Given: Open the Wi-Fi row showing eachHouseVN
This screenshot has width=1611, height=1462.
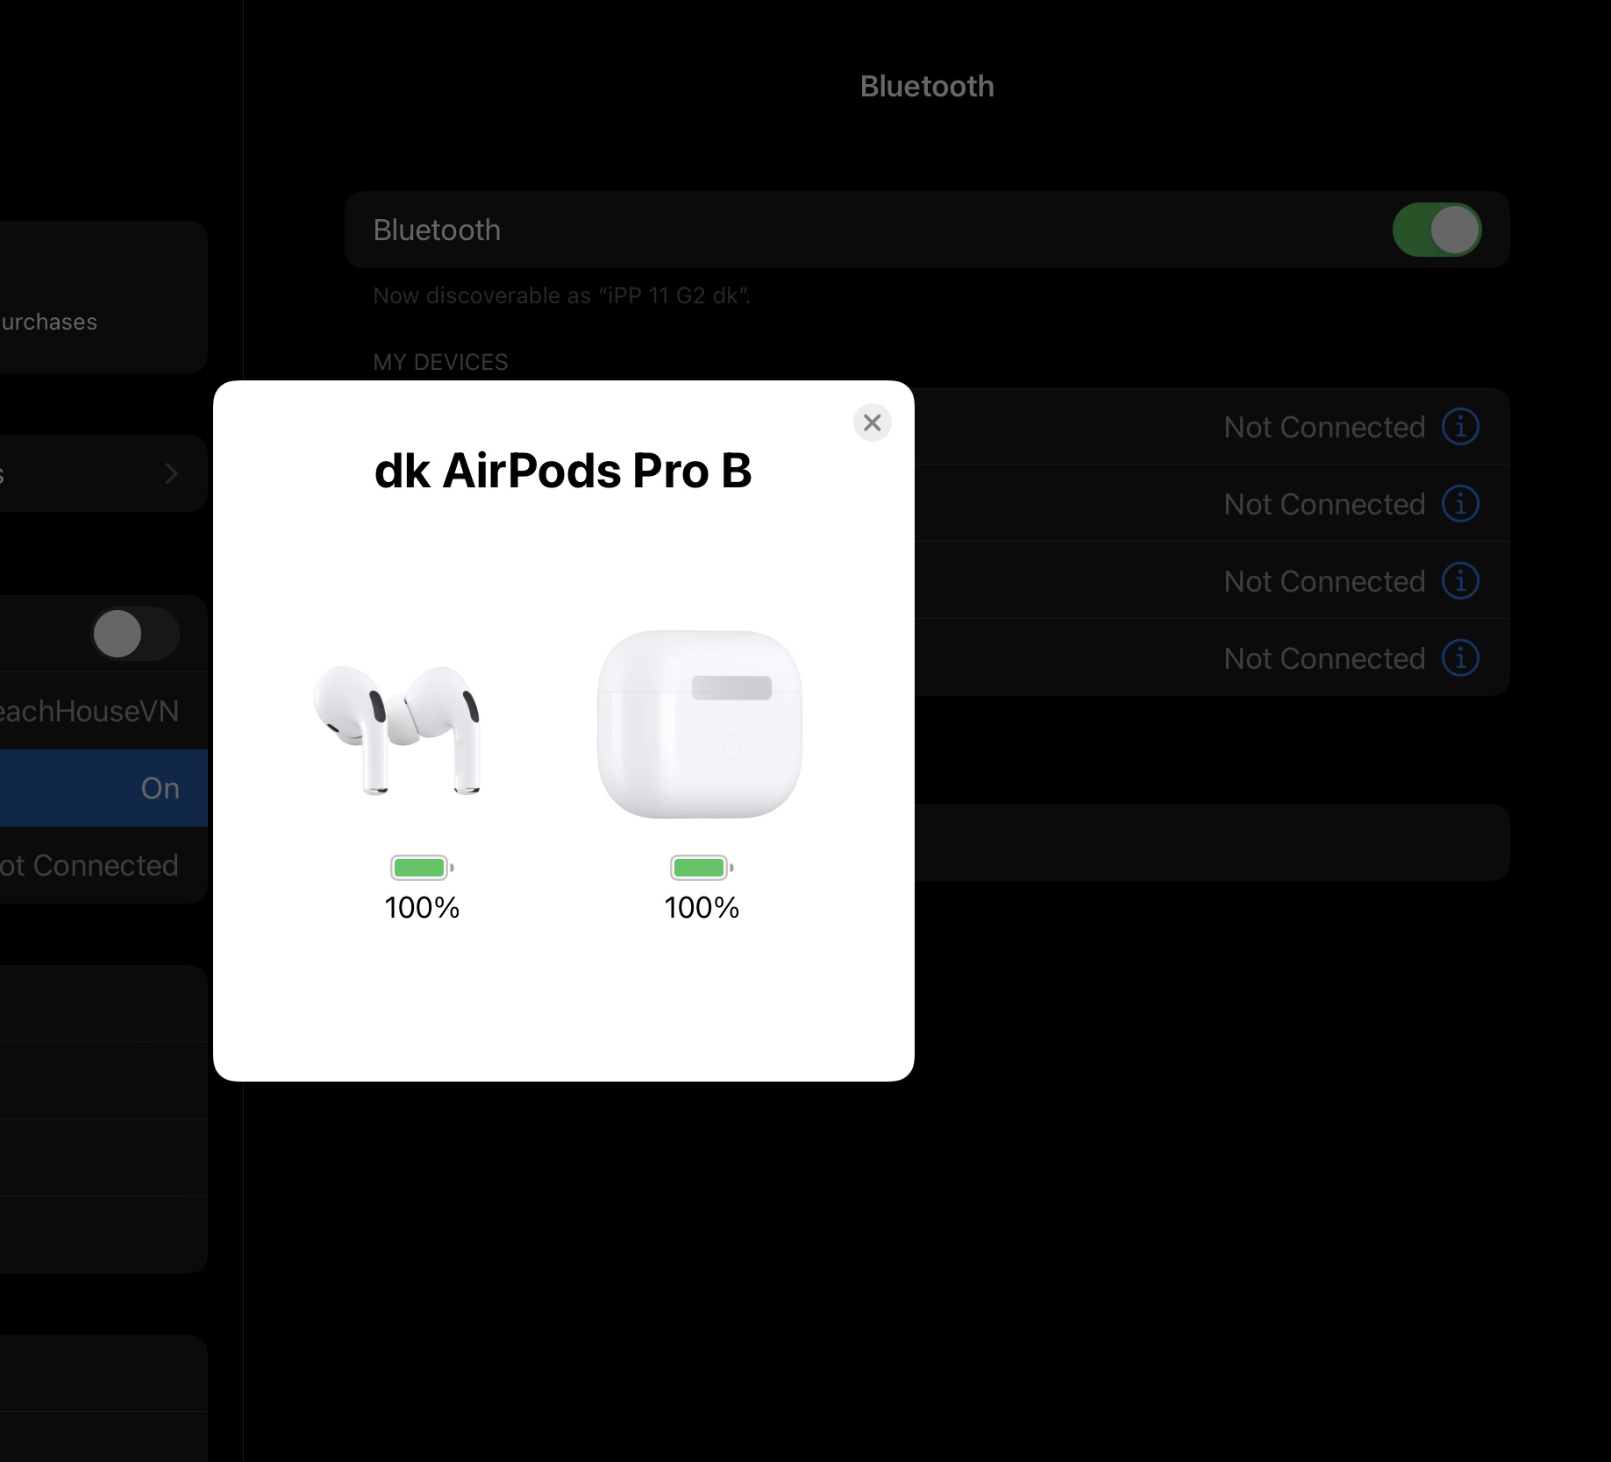Looking at the screenshot, I should [x=103, y=711].
